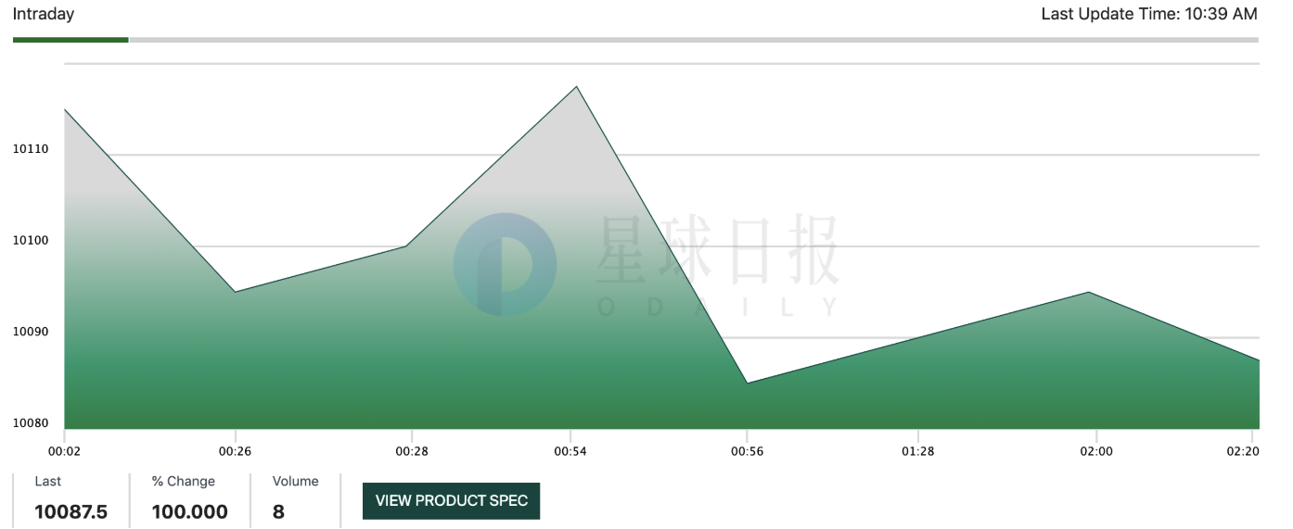Click the Last value 10087.5
1293x529 pixels.
click(x=70, y=511)
